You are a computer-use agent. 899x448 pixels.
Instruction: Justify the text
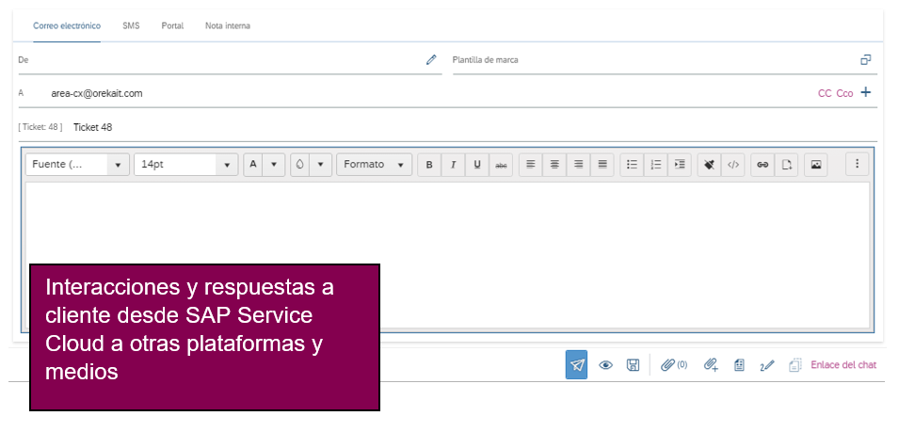click(602, 165)
